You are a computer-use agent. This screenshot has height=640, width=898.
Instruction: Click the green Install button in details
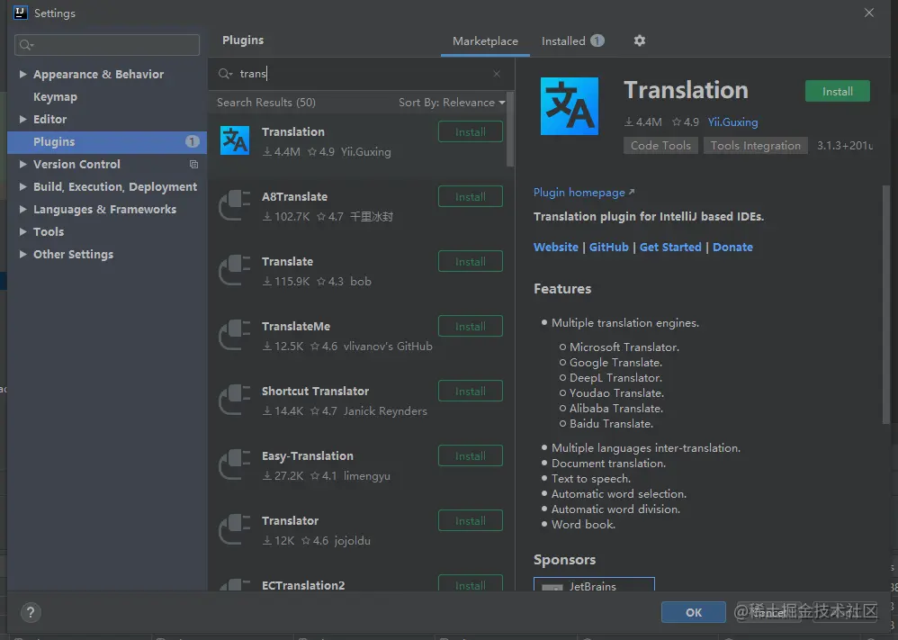pyautogui.click(x=838, y=91)
